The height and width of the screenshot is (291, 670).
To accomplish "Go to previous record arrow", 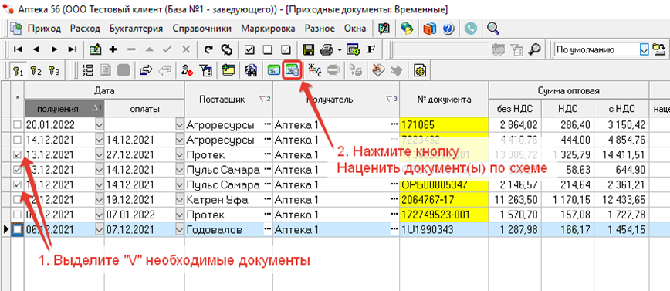I will (x=36, y=49).
